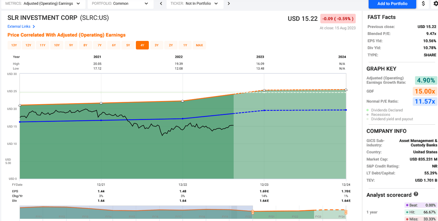
Task: Open the External Links link
Action: click(19, 26)
